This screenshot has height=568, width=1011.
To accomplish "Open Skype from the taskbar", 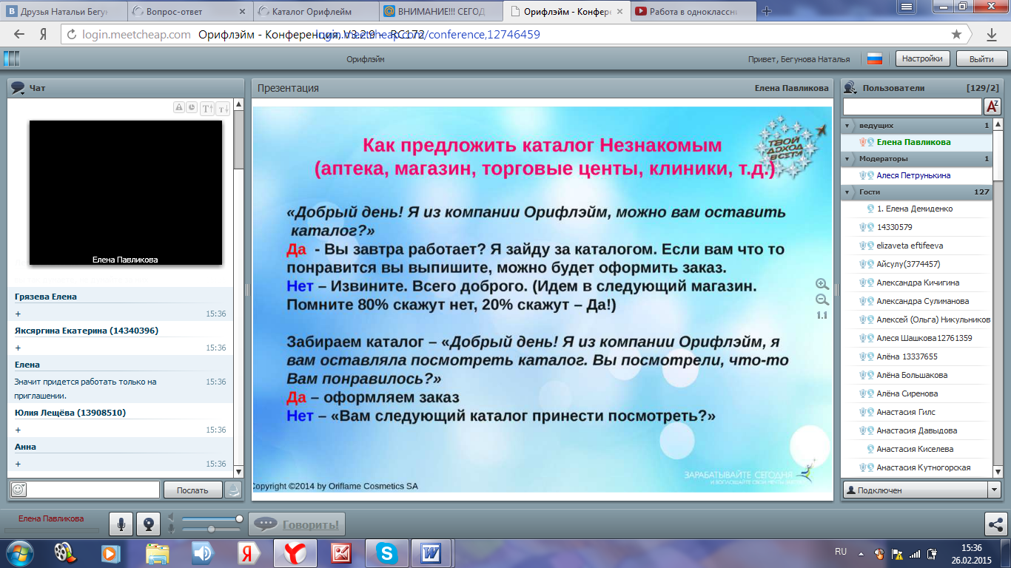I will click(x=386, y=552).
